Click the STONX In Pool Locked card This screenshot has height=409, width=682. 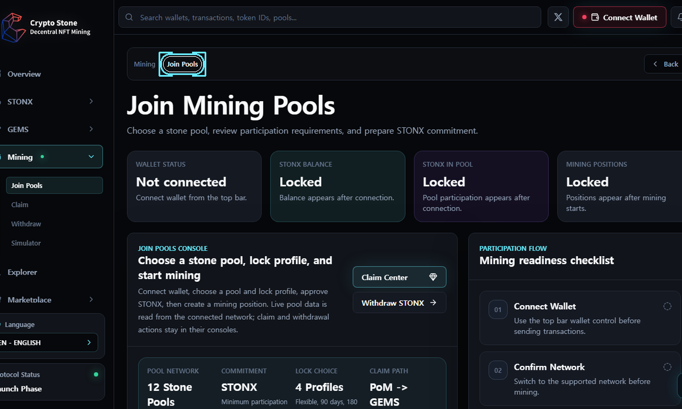[x=481, y=186]
